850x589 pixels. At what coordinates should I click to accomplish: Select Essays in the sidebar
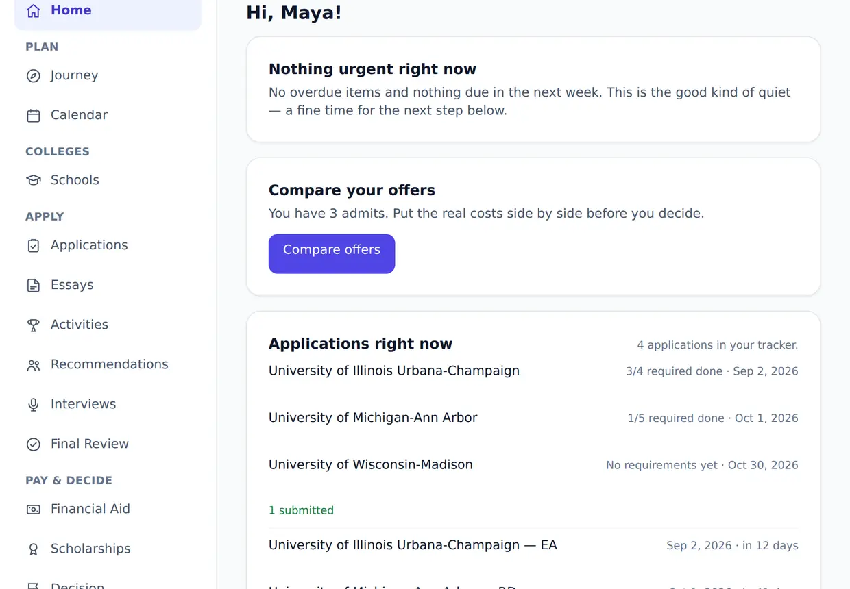pos(108,285)
